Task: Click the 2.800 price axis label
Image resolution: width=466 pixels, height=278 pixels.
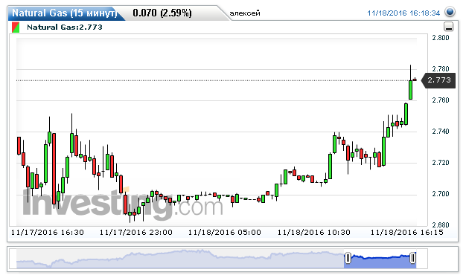Action: point(441,38)
